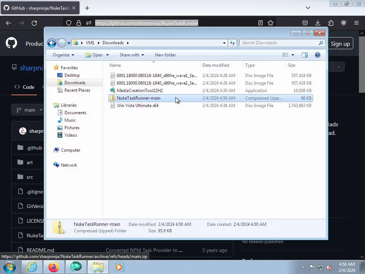365x274 pixels.
Task: Open new Firefox tab
Action: tap(87, 8)
